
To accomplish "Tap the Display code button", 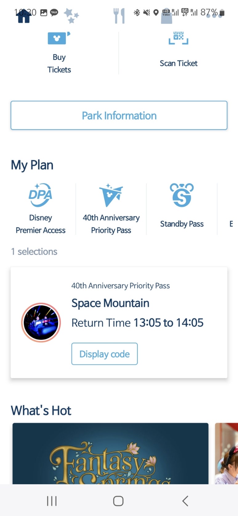I will click(104, 354).
